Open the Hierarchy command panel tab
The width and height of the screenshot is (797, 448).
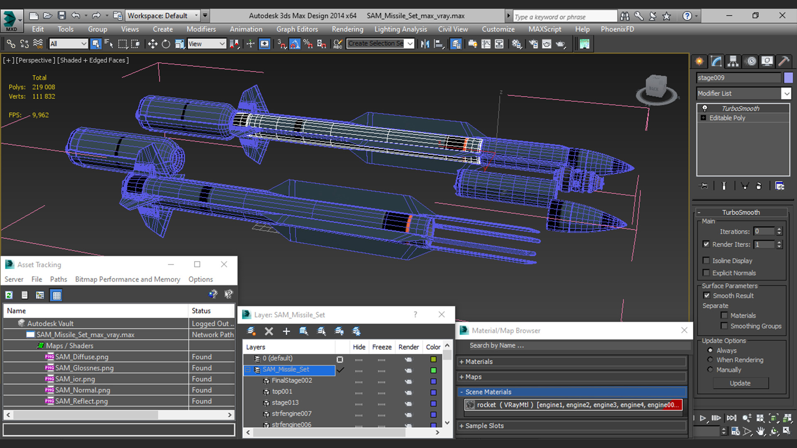click(x=733, y=61)
